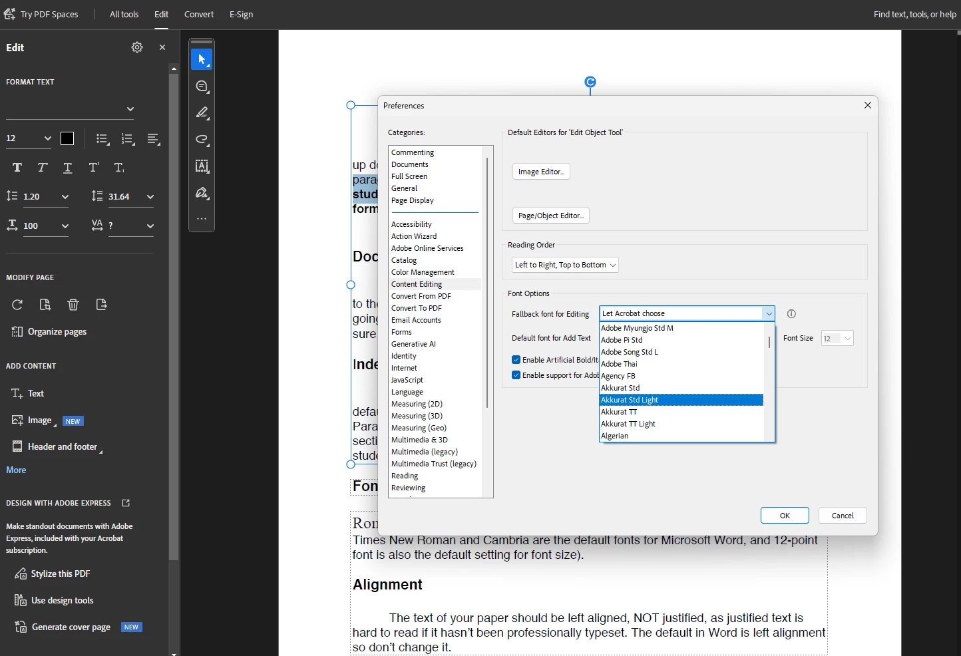The width and height of the screenshot is (961, 656).
Task: Open the E-Sign tab
Action: pyautogui.click(x=241, y=14)
